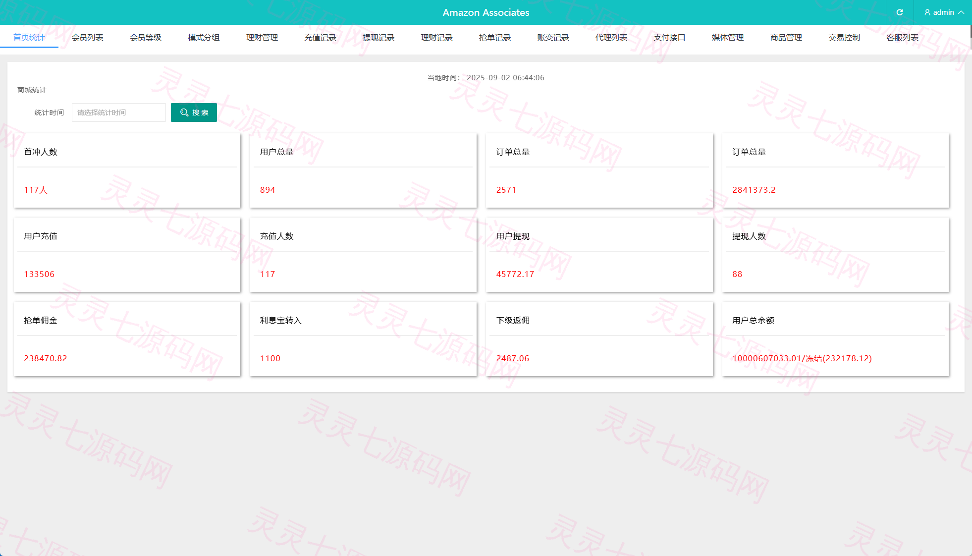Click the 利息宝转入 value 1100
Viewport: 972px width, 556px height.
point(270,358)
